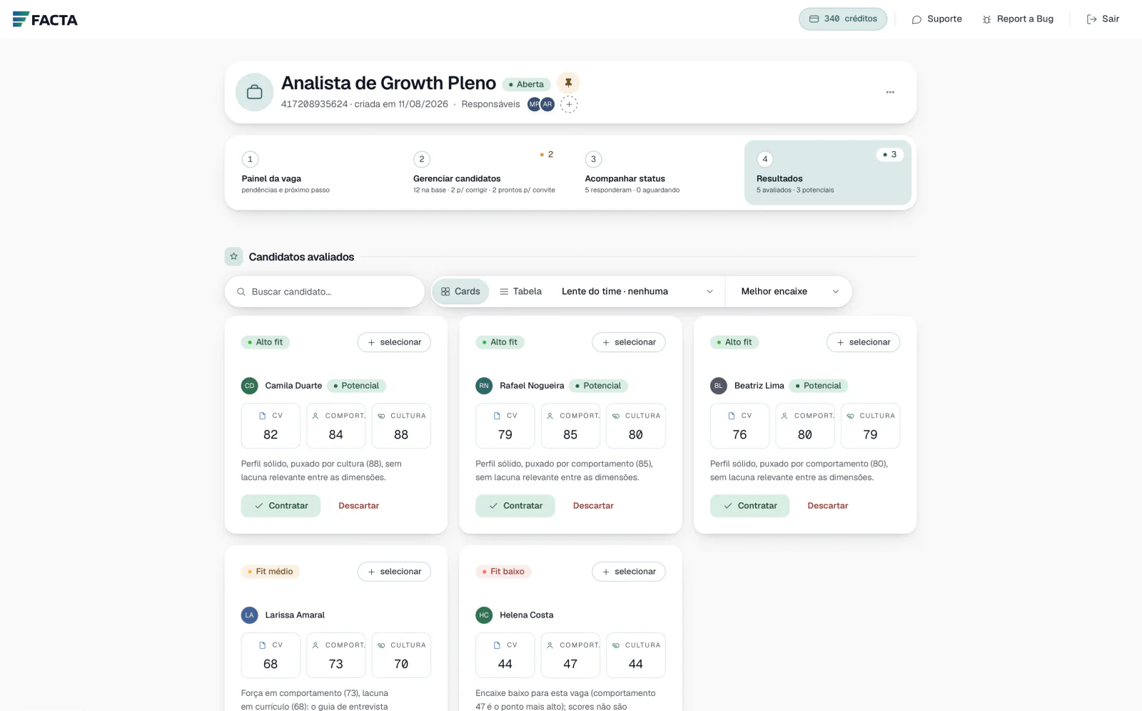This screenshot has height=711, width=1142.
Task: Click Sair to log out
Action: (x=1103, y=19)
